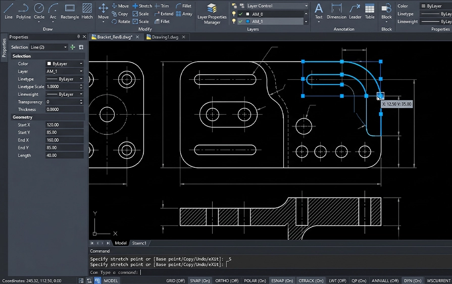Go to the first layout tab arrow
This screenshot has height=284, width=452.
click(92, 243)
